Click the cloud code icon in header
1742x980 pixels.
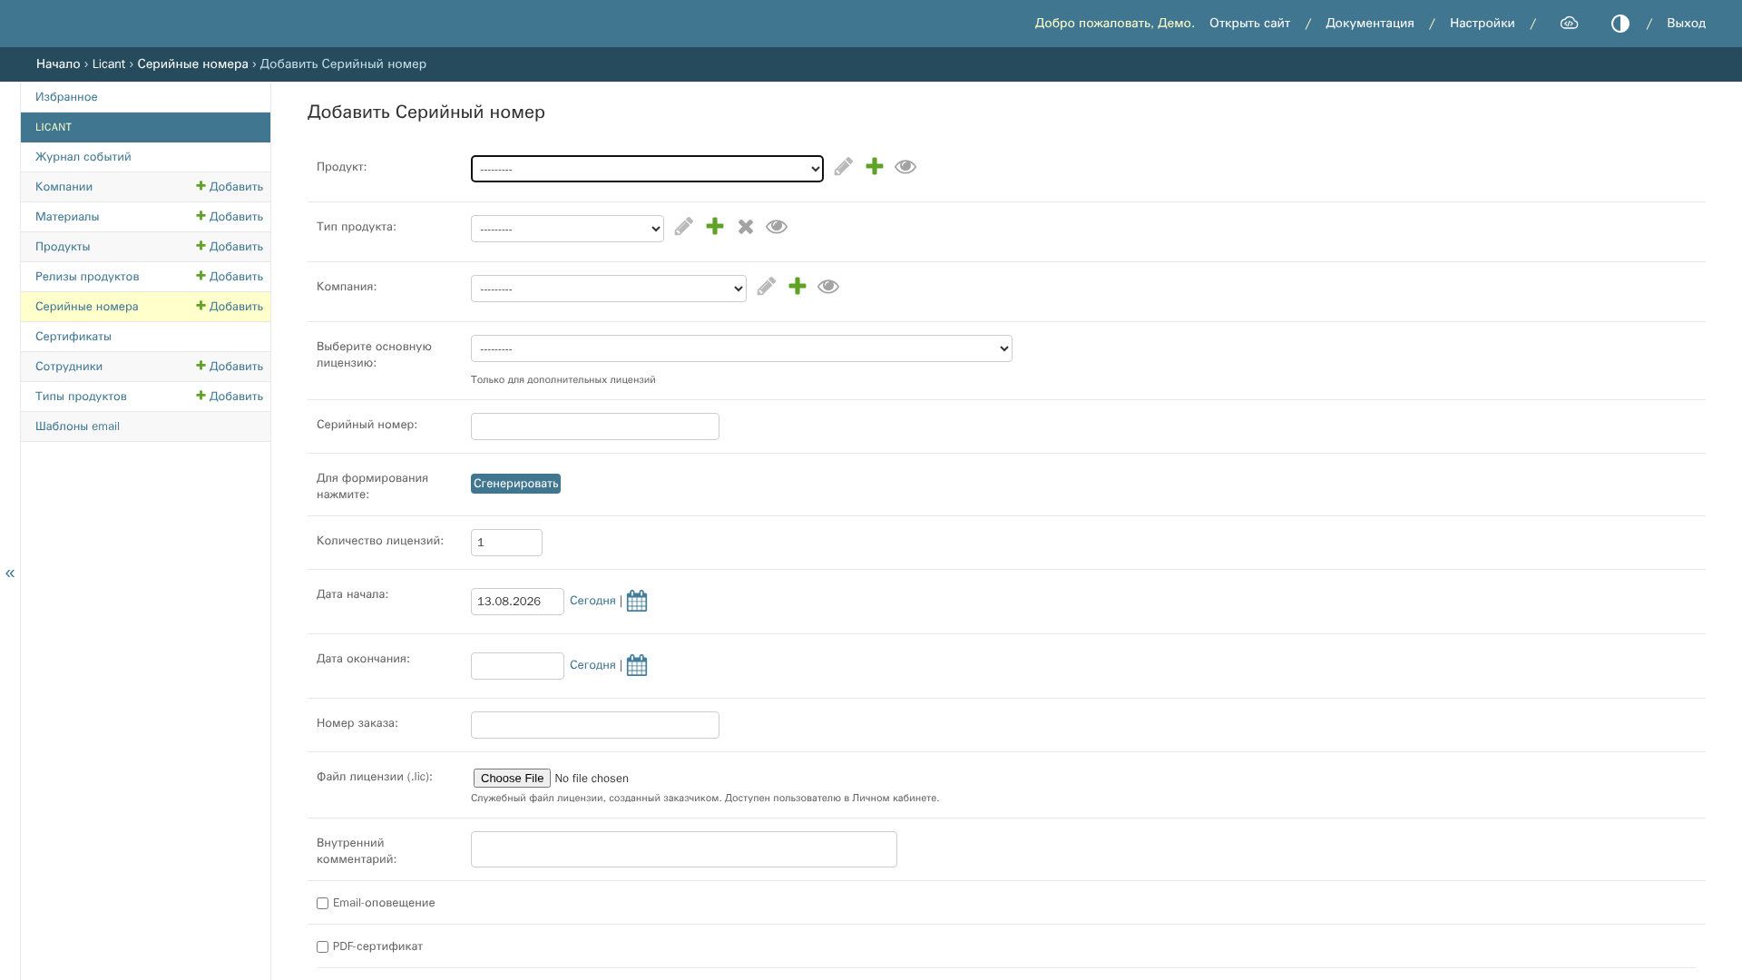point(1570,24)
